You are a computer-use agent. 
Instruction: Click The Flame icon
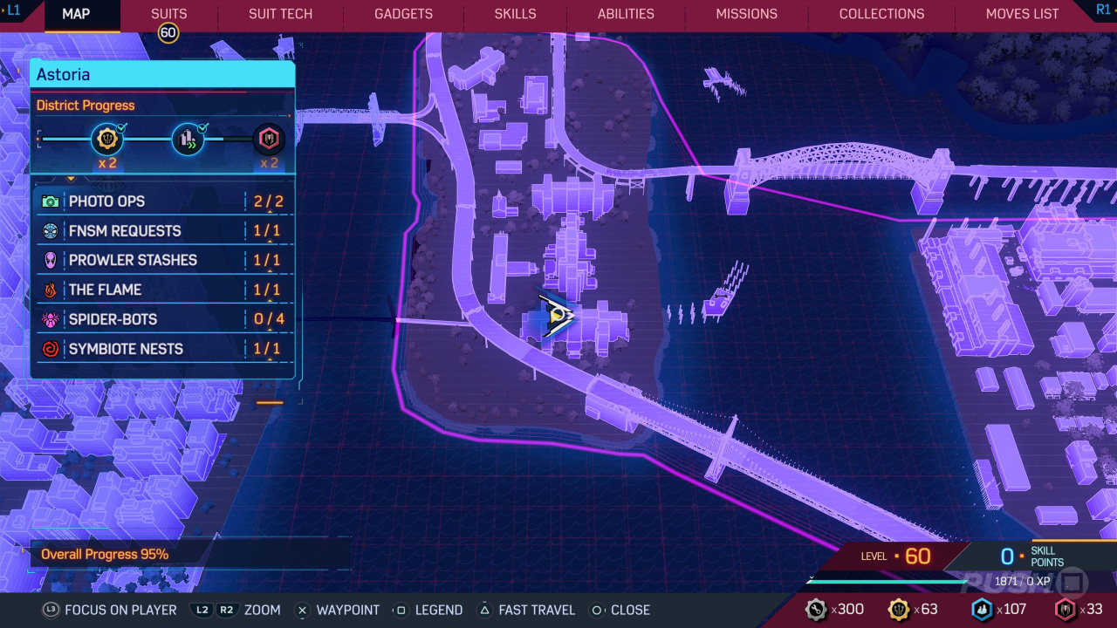click(x=51, y=290)
